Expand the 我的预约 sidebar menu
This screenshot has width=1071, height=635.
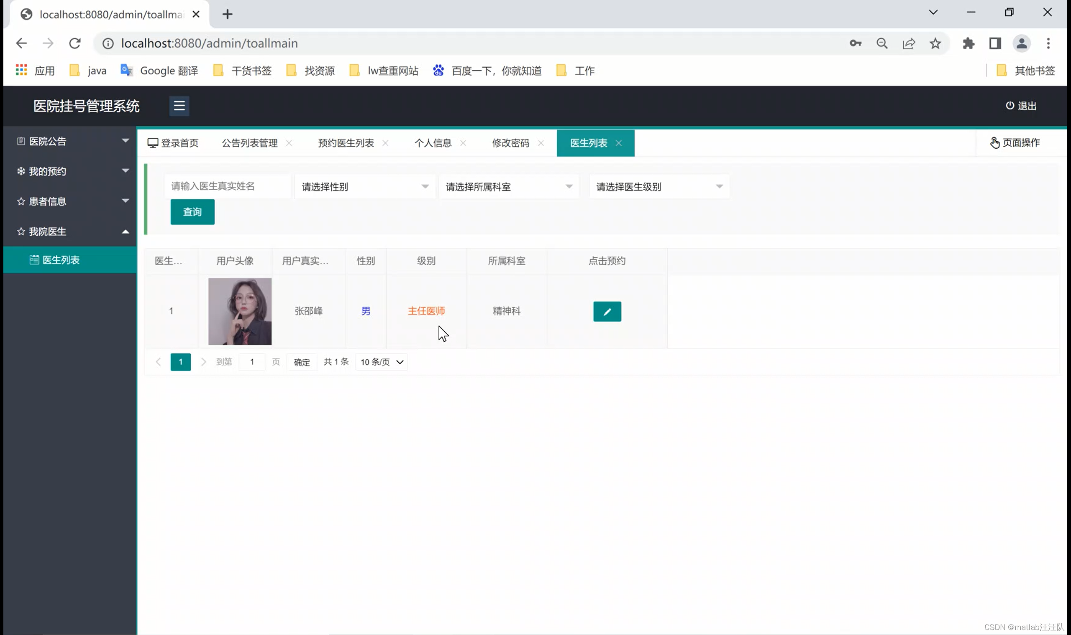pos(71,171)
